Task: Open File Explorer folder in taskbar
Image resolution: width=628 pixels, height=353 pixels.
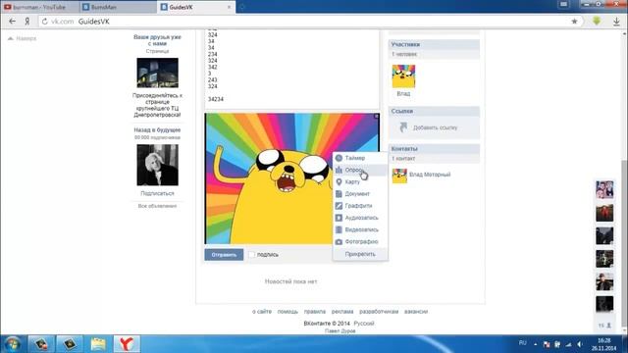Action: pyautogui.click(x=98, y=344)
